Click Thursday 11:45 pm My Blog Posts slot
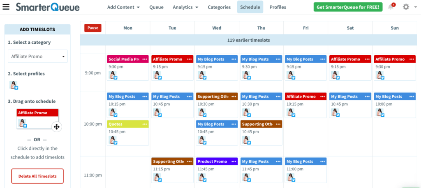Viewport: 421px width, 188px height. [261, 170]
